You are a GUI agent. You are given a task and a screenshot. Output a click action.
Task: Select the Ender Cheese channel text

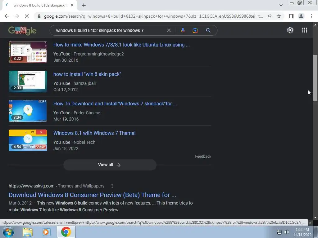pos(87,113)
